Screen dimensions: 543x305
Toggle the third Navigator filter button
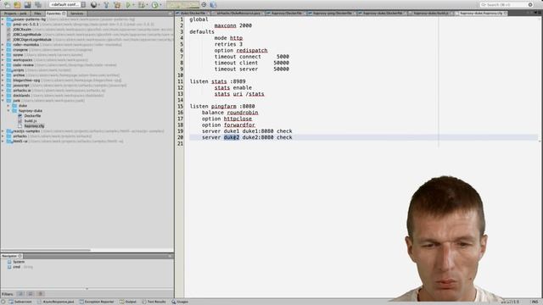pos(40,294)
